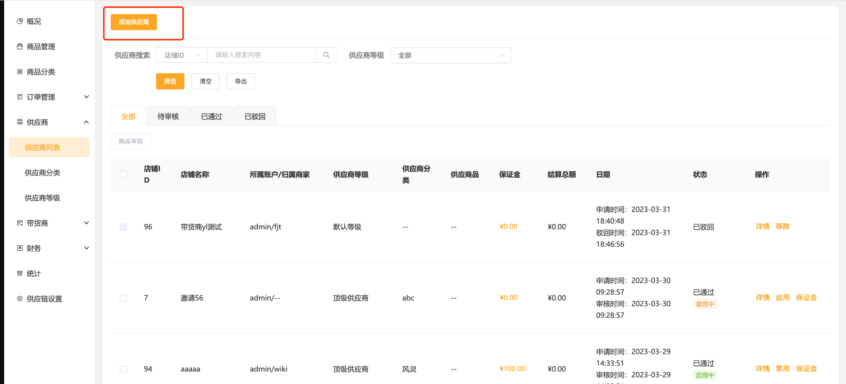Expand the 订单管理 menu chevron
Image resolution: width=846 pixels, height=384 pixels.
coord(87,97)
